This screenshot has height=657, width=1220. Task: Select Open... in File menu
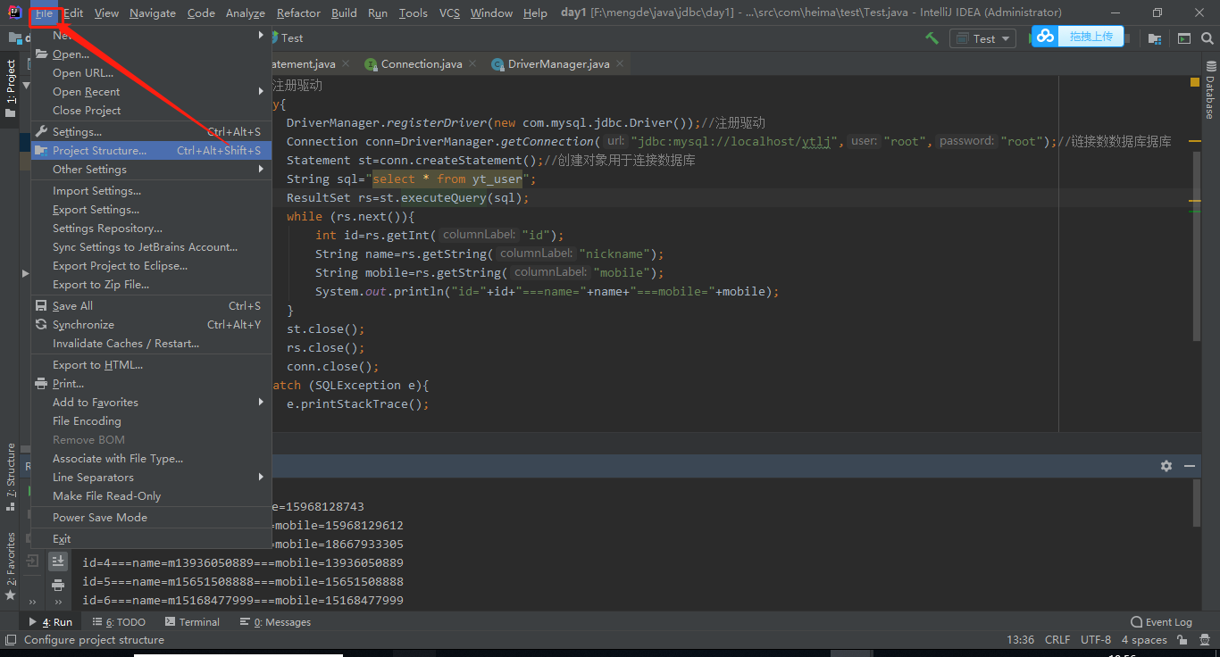(x=151, y=54)
